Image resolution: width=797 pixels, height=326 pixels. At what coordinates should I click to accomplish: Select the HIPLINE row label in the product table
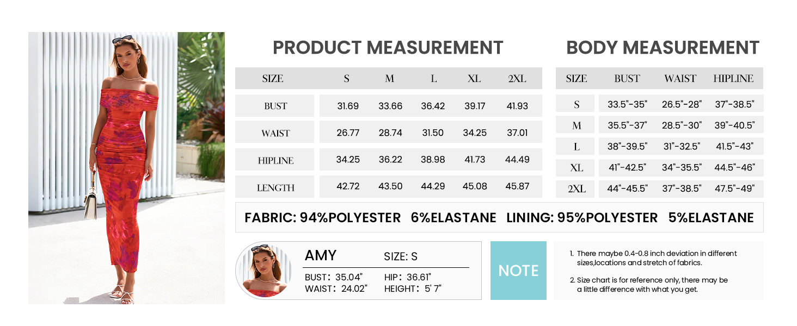tap(275, 160)
